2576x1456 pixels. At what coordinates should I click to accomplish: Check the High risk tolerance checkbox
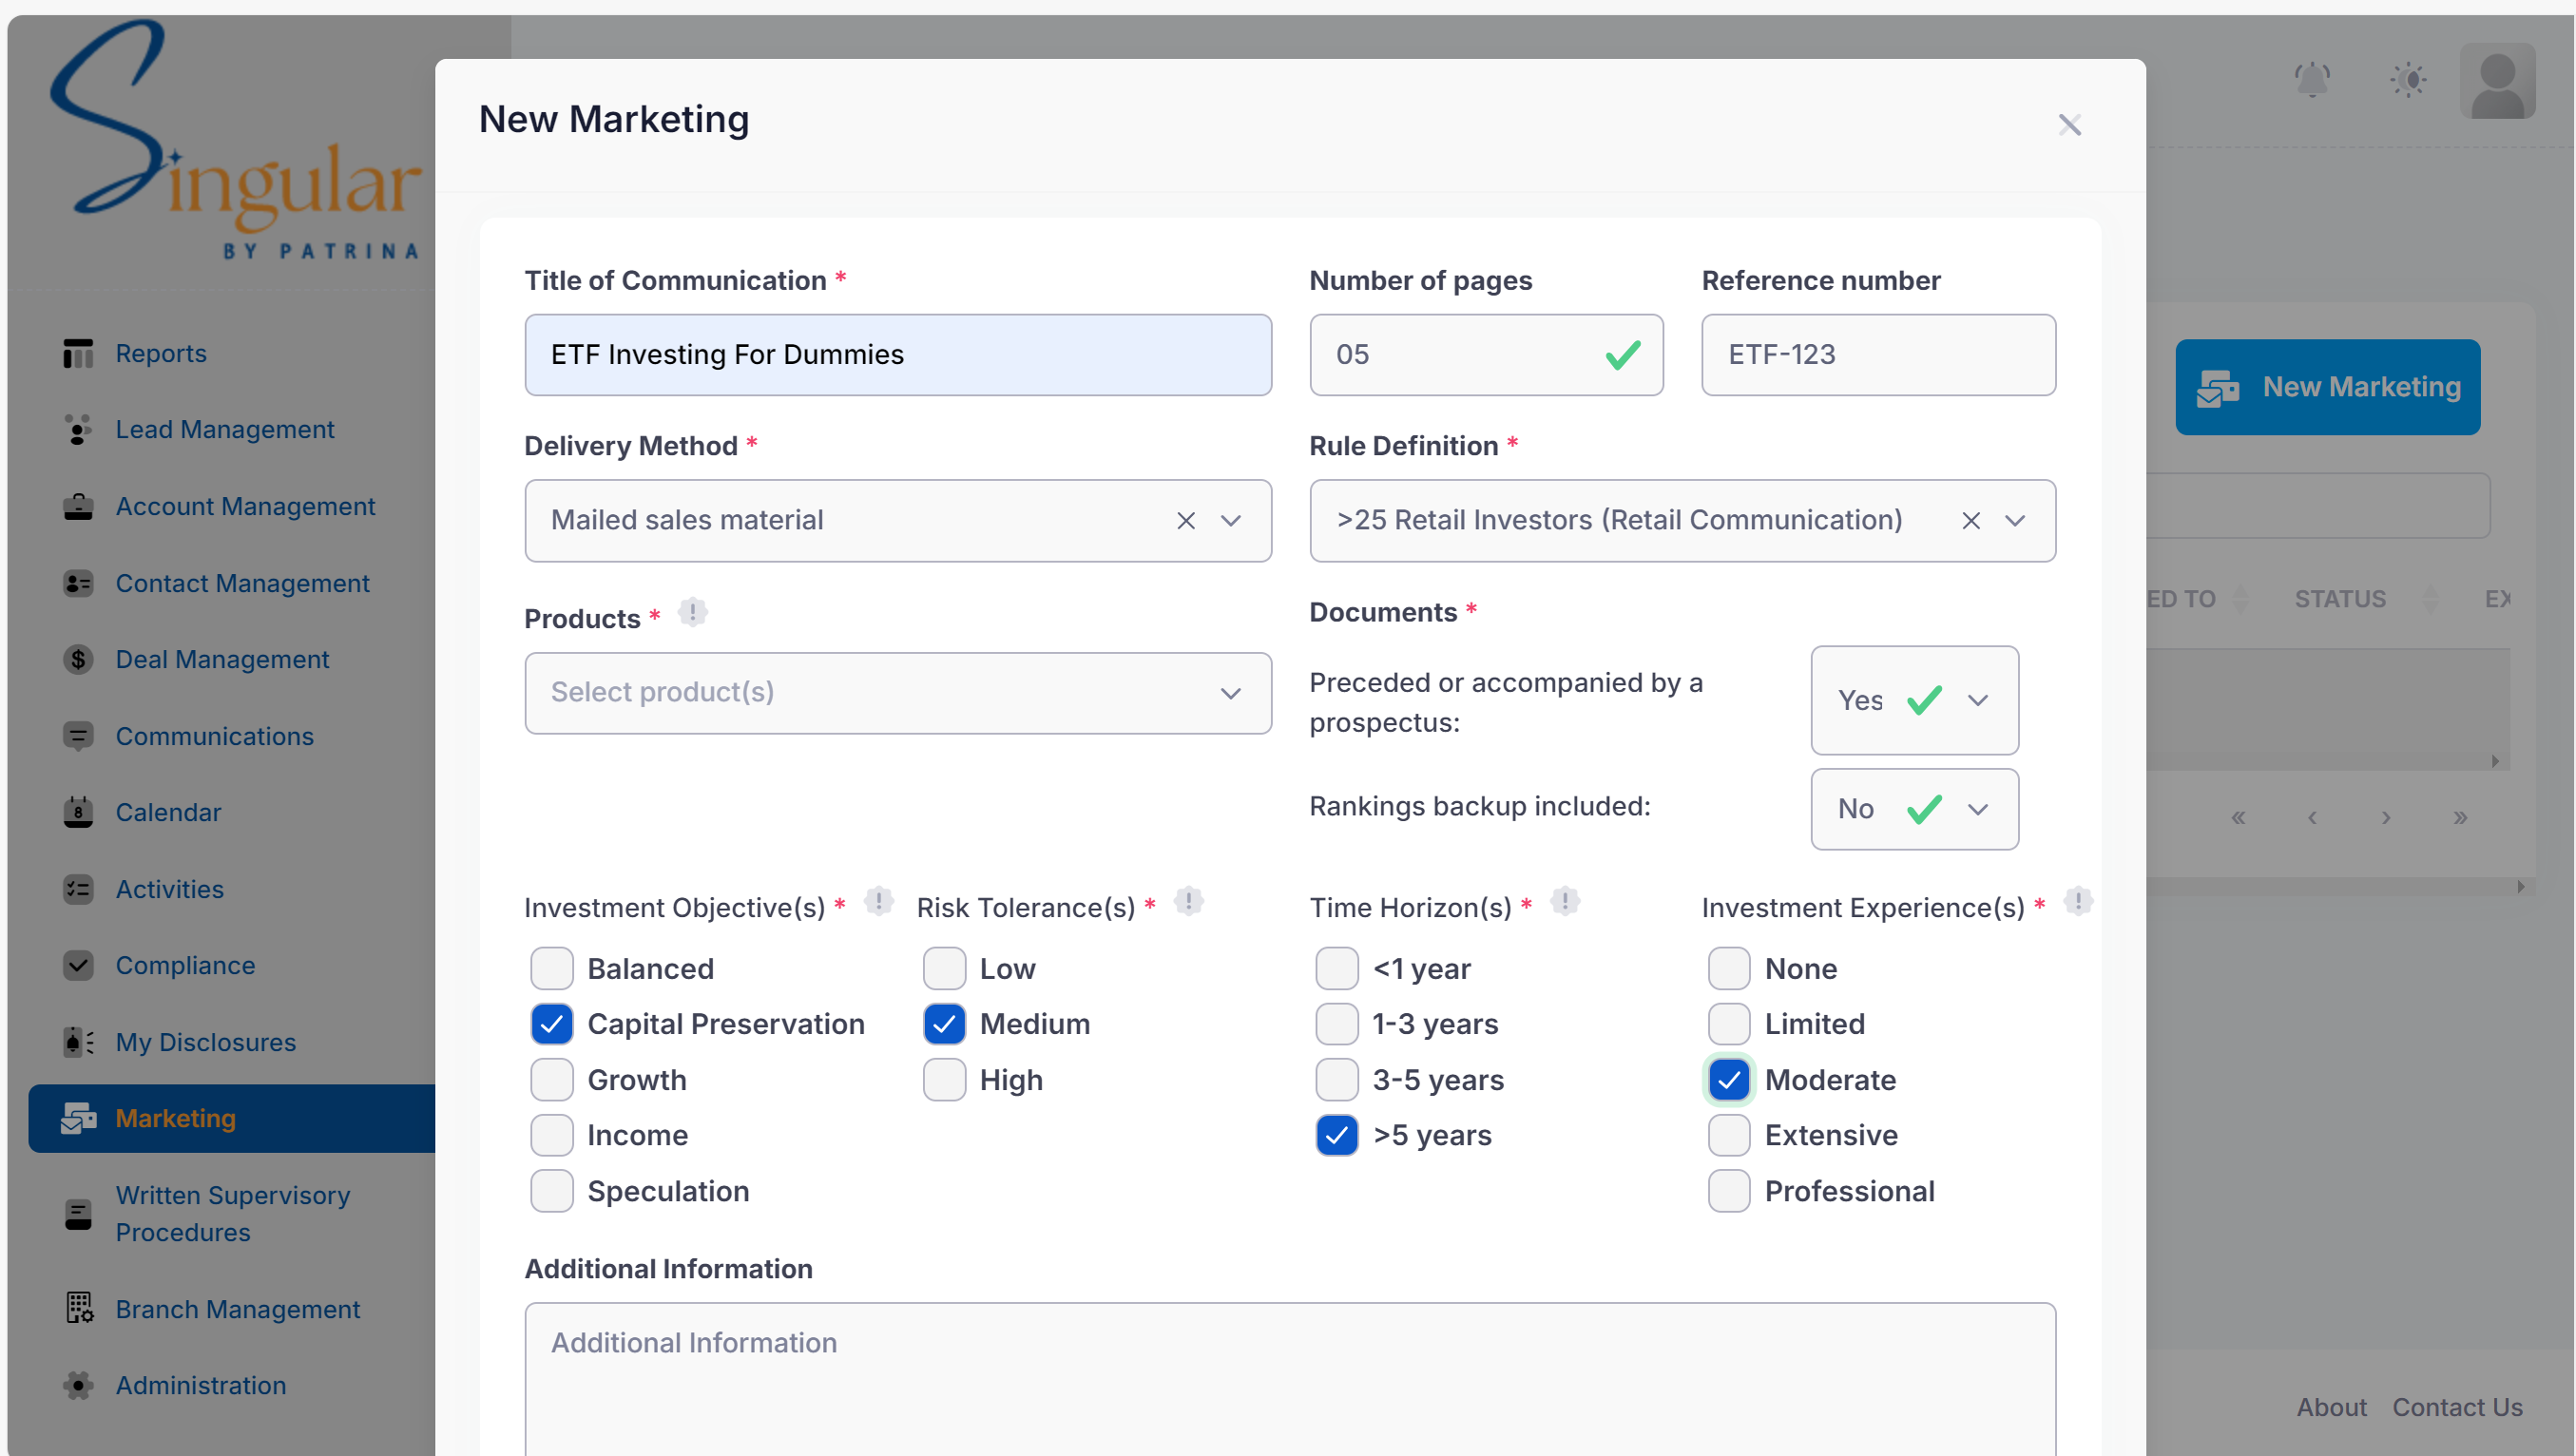tap(944, 1080)
